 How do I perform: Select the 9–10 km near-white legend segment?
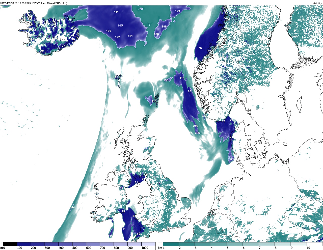[x=299, y=244]
